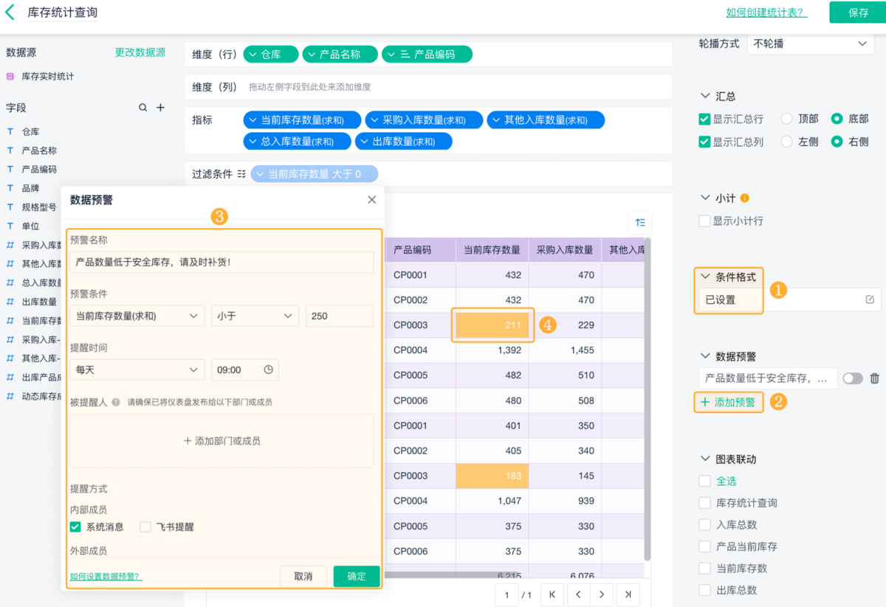Click the back arrow next to 库存统计查询
Screen dimensions: 886x607
10,13
